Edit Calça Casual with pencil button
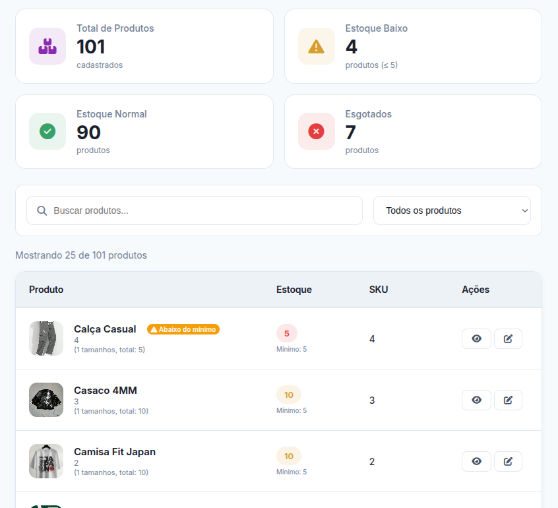558x508 pixels. pos(508,338)
